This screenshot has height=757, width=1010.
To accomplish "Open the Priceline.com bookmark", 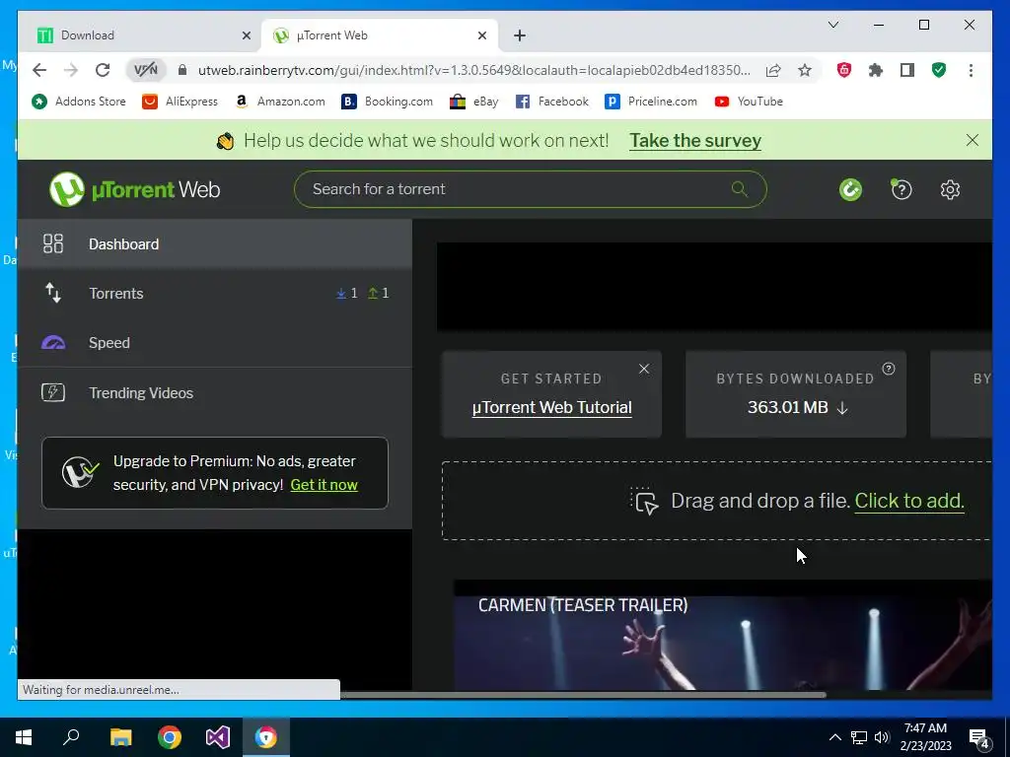I will pos(651,102).
